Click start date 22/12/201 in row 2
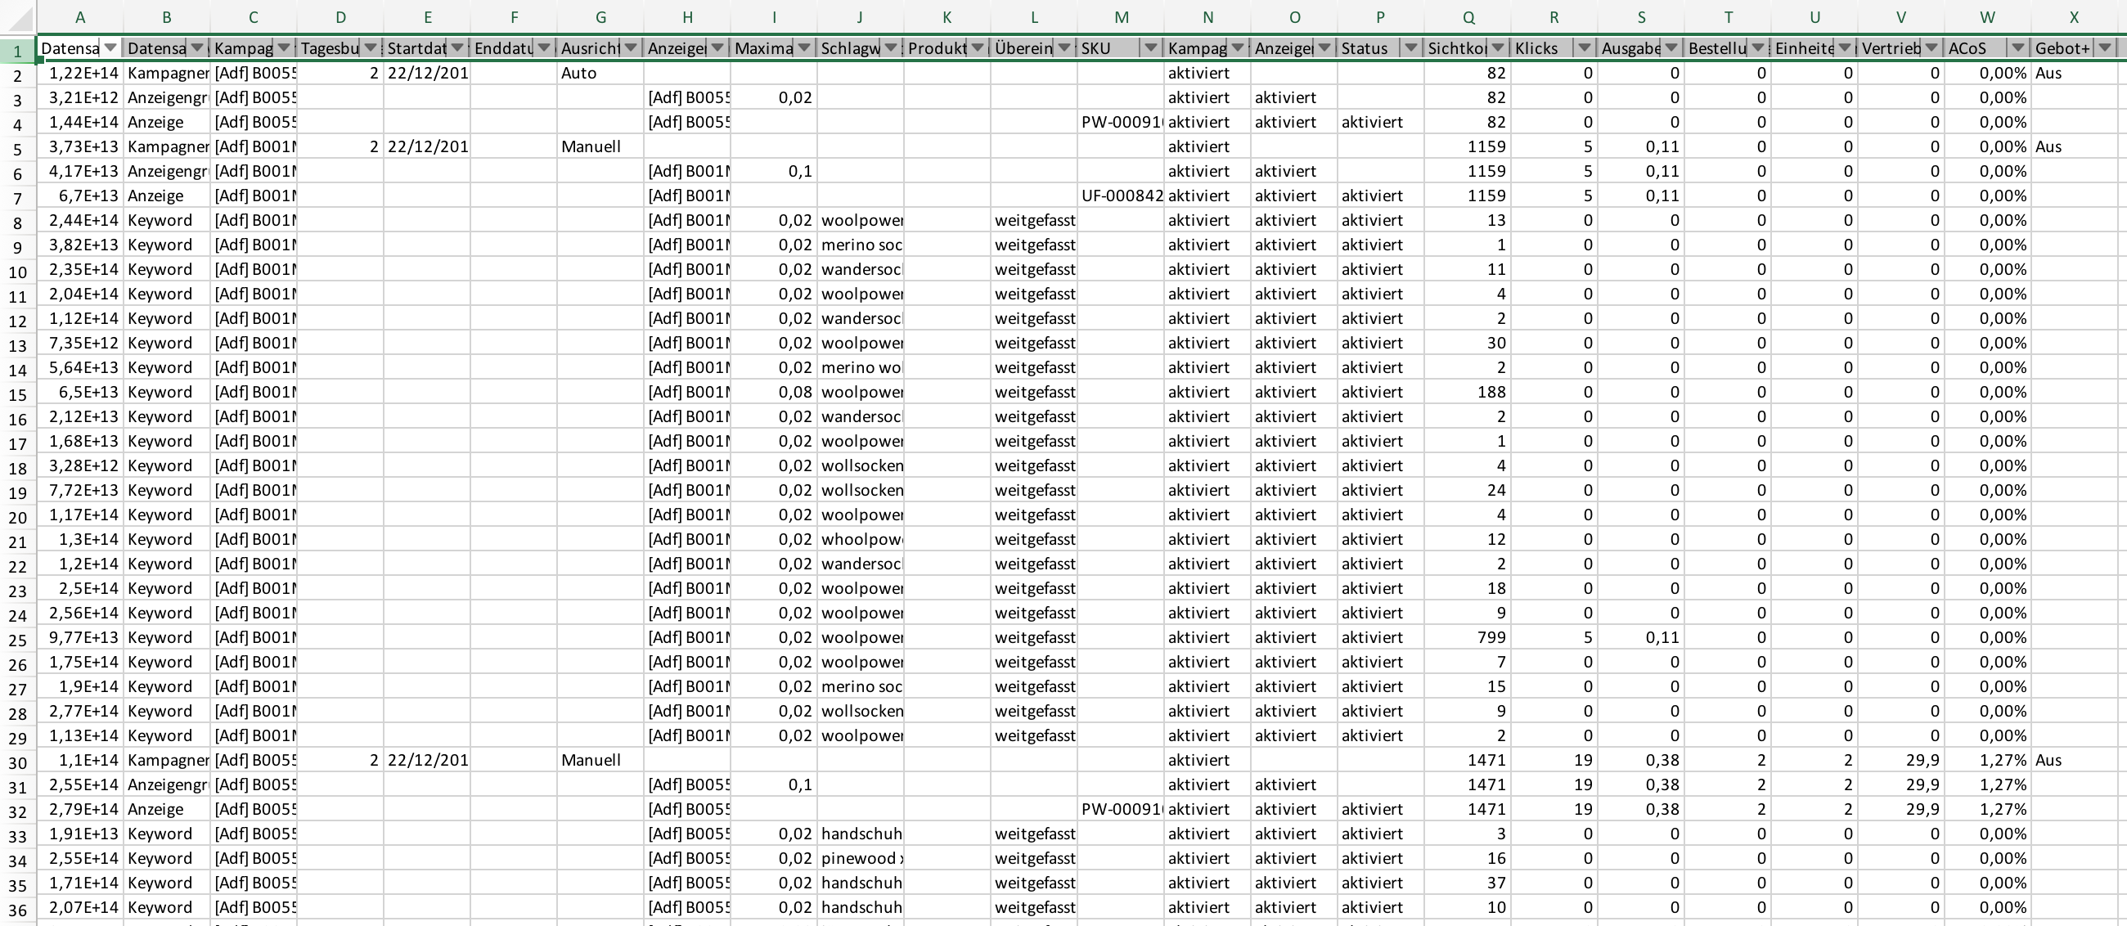 tap(427, 73)
